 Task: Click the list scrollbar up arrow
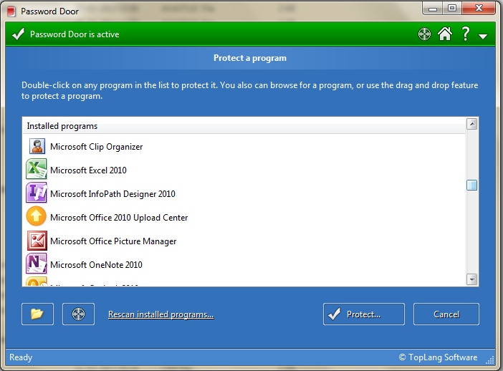pyautogui.click(x=472, y=124)
